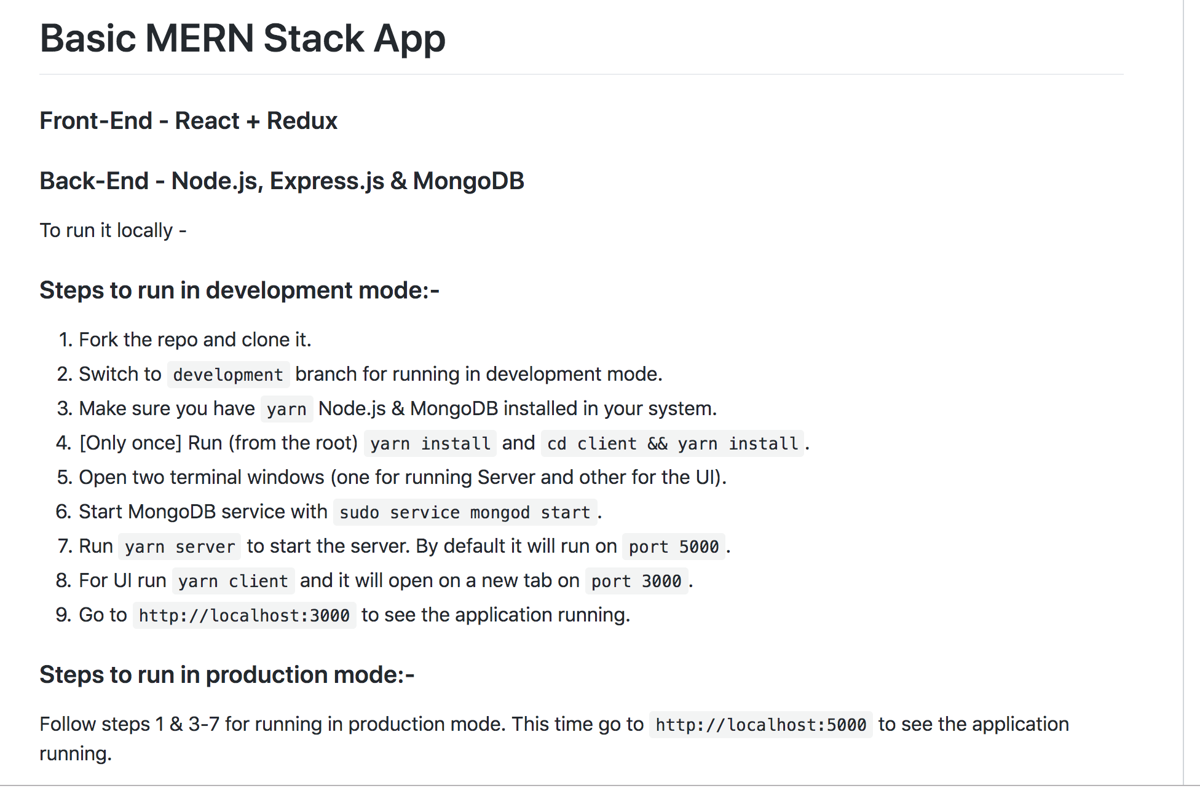Click the "port 3000" code snippet
The height and width of the screenshot is (791, 1200).
[636, 581]
